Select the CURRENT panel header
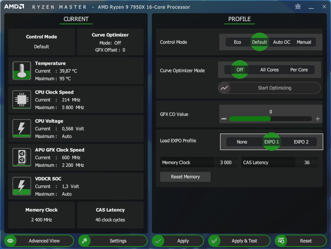The height and width of the screenshot is (249, 331). (76, 19)
